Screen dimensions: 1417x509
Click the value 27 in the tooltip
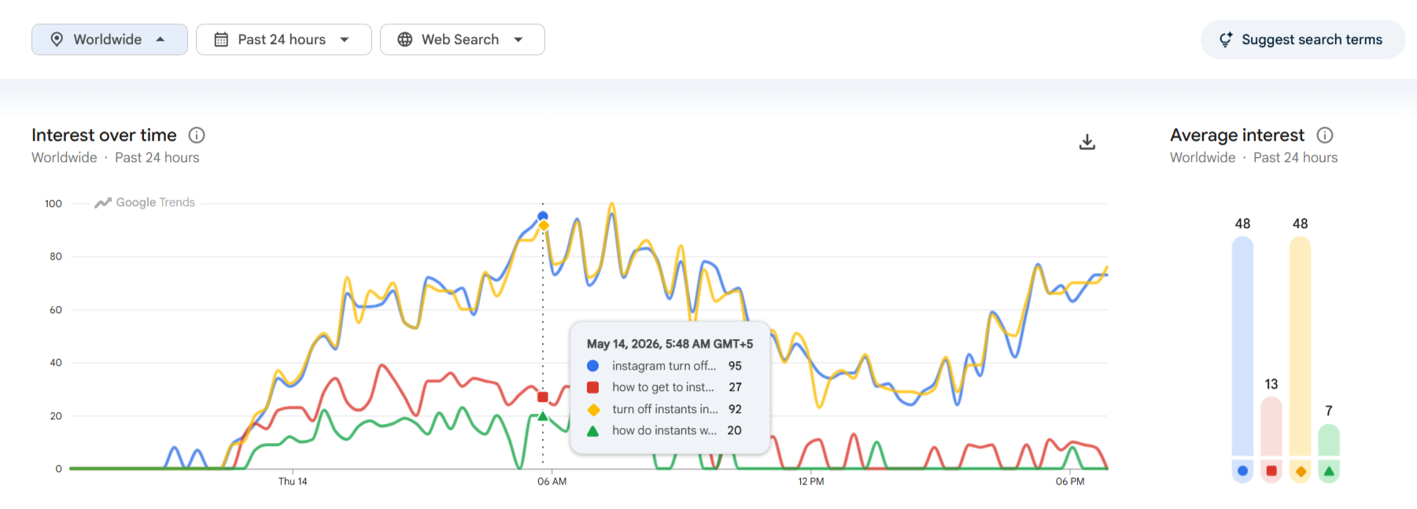coord(735,387)
